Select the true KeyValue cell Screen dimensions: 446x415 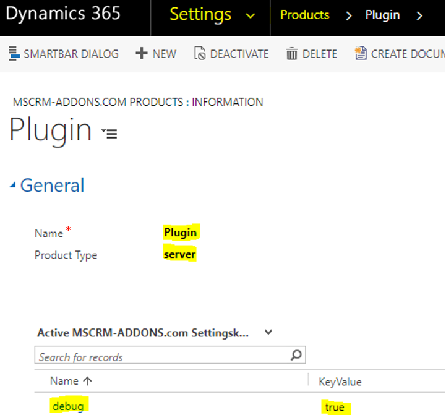[335, 408]
